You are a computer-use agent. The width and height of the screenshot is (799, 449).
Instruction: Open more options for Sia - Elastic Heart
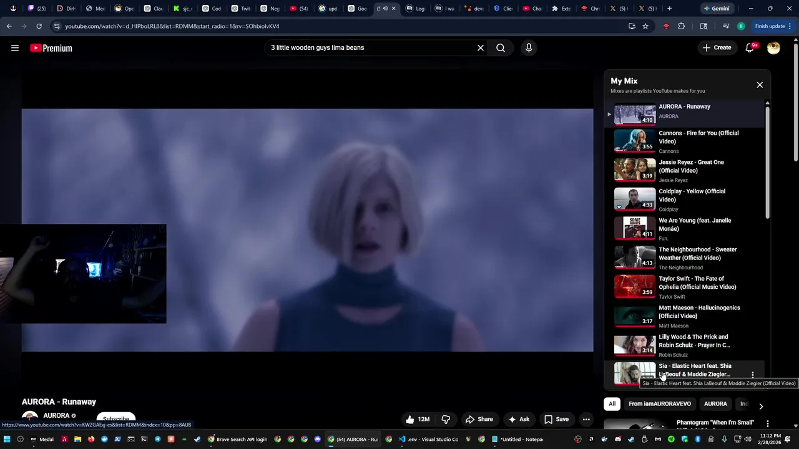pyautogui.click(x=753, y=375)
